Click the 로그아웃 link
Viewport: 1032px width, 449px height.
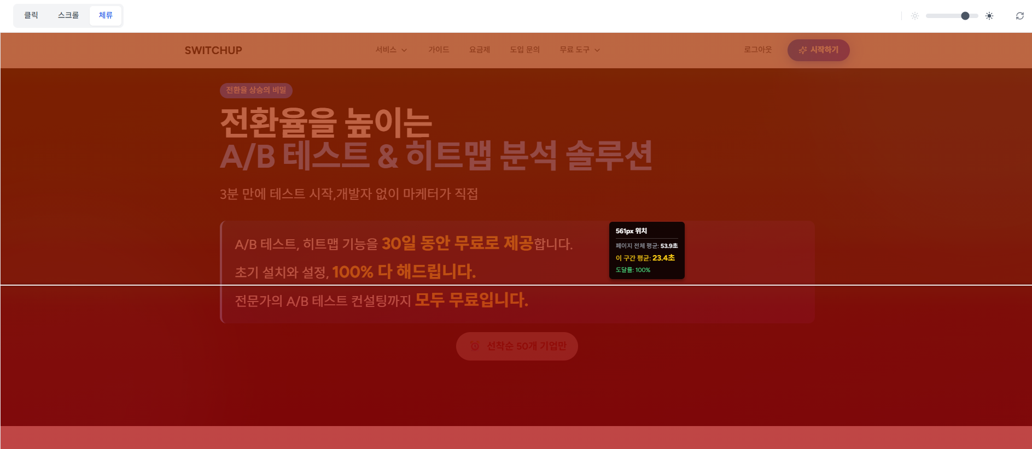pos(757,50)
